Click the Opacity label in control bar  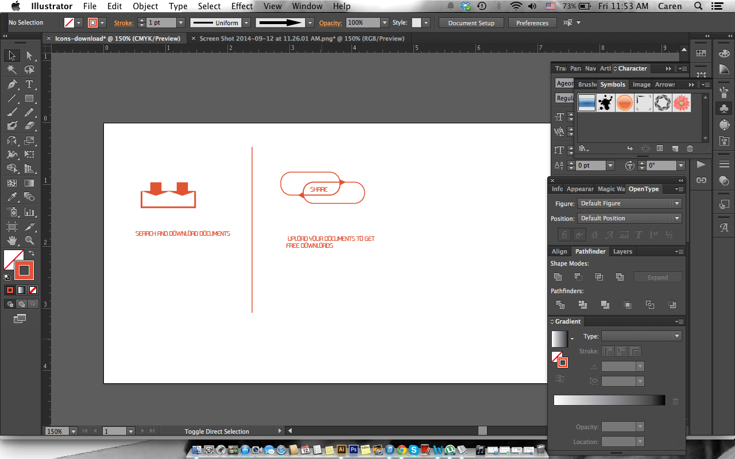330,23
